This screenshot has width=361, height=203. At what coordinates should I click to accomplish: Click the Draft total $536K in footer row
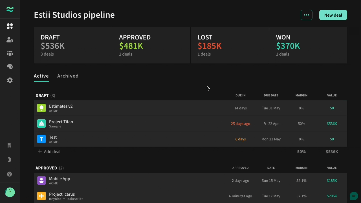[x=332, y=152]
